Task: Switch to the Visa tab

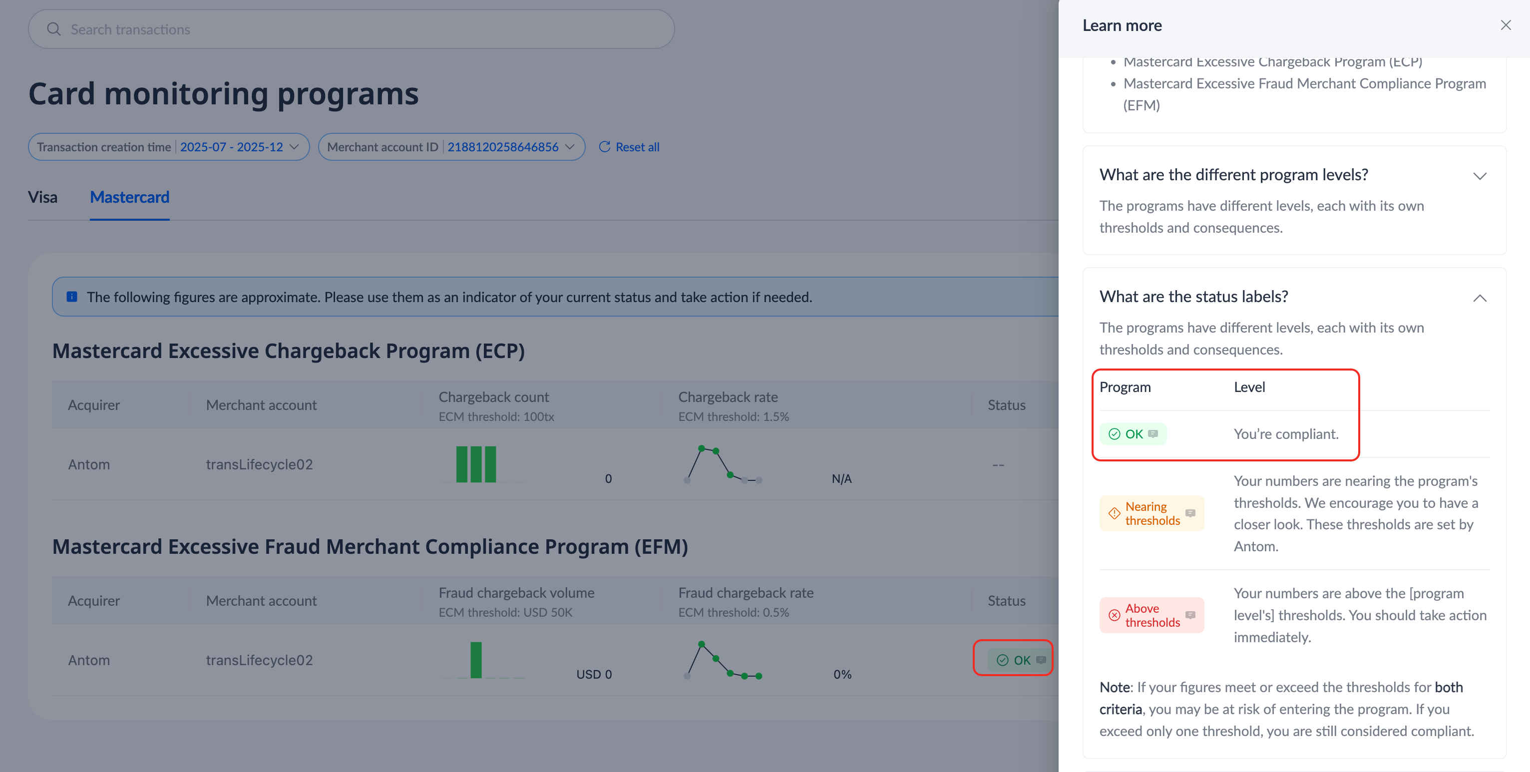Action: 43,197
